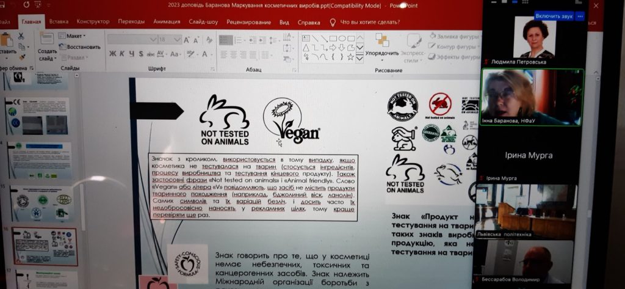This screenshot has height=289, width=625.
Task: Open the Абзац dialog launcher
Action: coord(294,70)
